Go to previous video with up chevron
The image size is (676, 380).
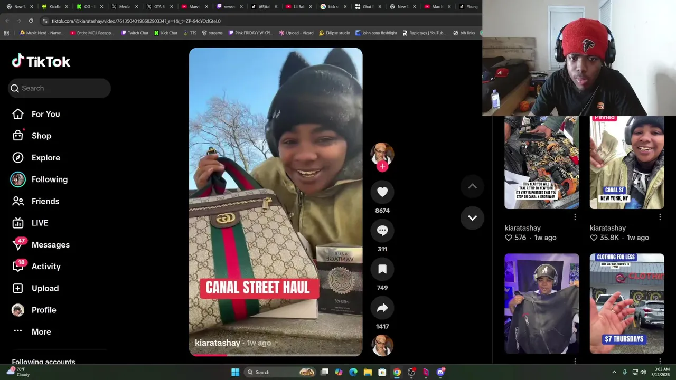click(x=472, y=186)
